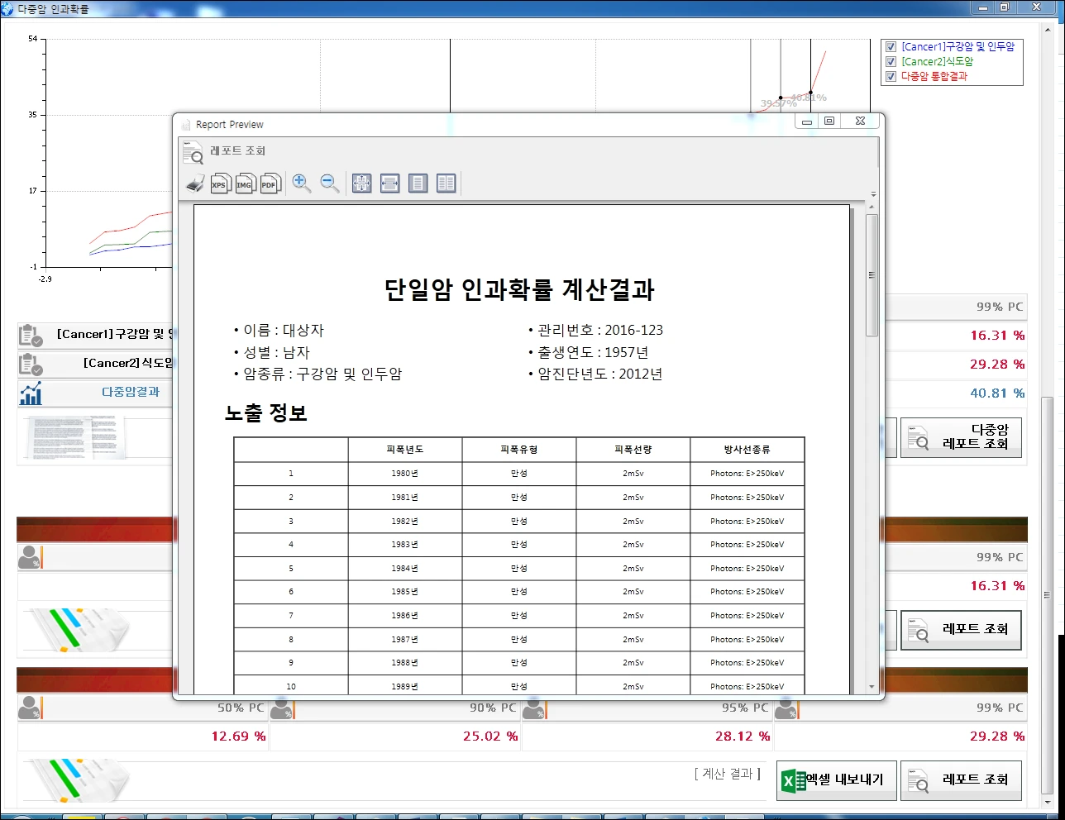Open the 다중암 레포트 조회 button
This screenshot has height=820, width=1065.
(x=961, y=437)
